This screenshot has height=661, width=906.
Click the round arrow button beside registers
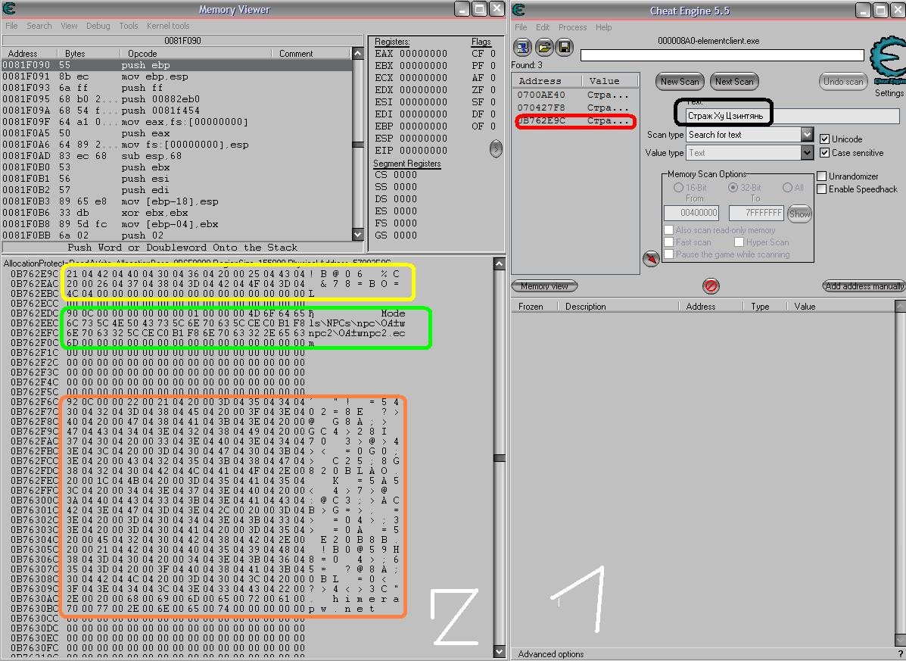(496, 149)
